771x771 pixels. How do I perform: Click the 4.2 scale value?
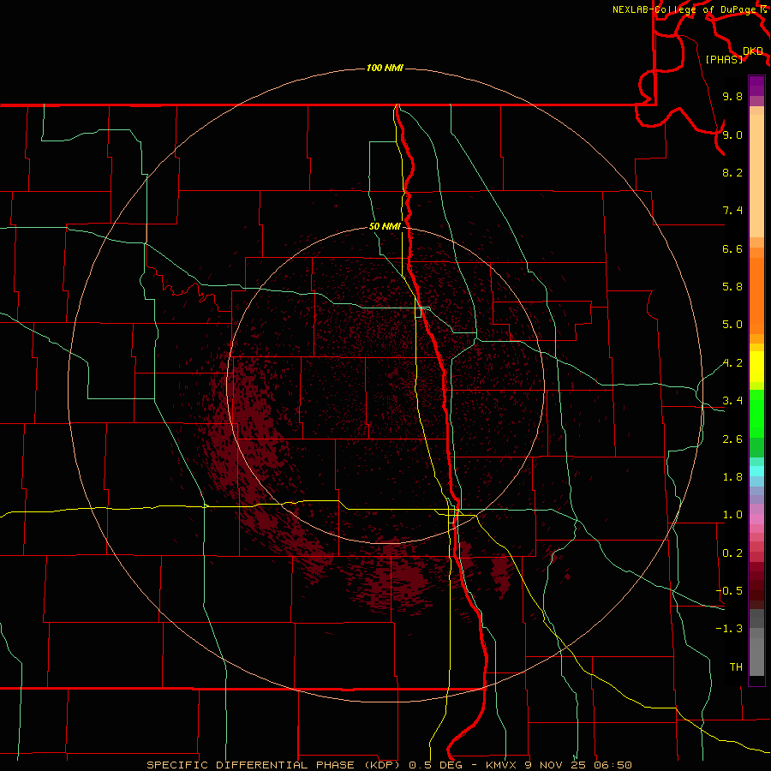click(x=732, y=363)
